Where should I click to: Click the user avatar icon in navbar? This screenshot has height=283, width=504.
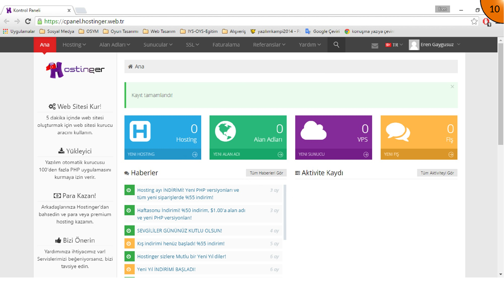click(x=414, y=45)
